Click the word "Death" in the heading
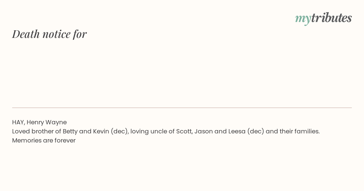The image size is (364, 191). (26, 34)
